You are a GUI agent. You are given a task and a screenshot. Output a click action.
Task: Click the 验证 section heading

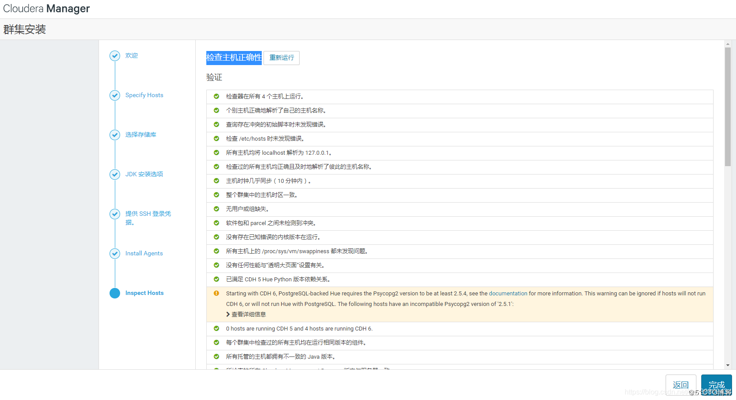pyautogui.click(x=214, y=77)
